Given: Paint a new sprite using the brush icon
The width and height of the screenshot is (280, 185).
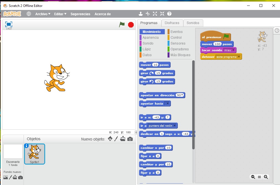Looking at the screenshot, I should point(115,139).
